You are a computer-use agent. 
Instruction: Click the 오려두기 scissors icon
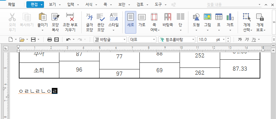click(12, 17)
